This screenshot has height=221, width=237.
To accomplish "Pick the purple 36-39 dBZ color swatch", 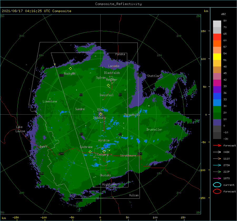I will coord(217,90).
